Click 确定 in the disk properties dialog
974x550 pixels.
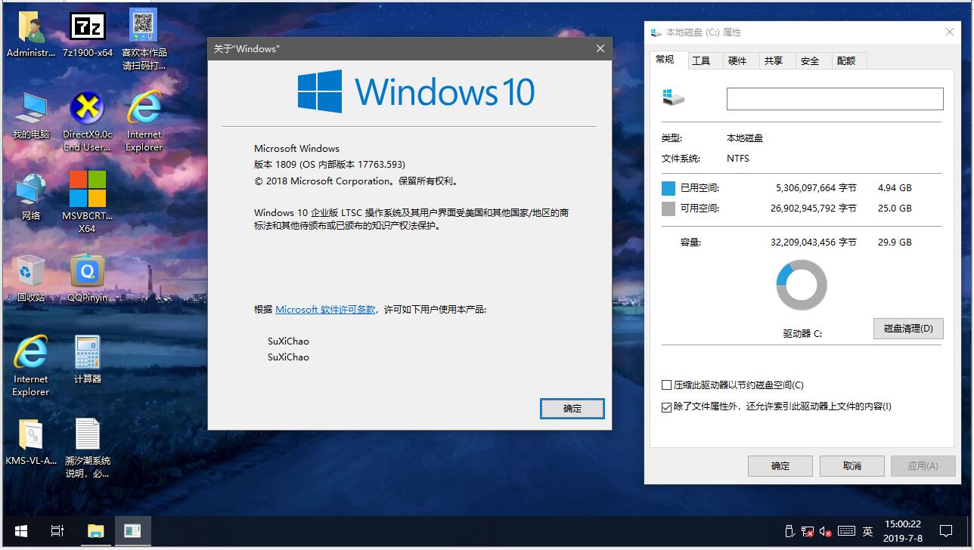point(780,465)
